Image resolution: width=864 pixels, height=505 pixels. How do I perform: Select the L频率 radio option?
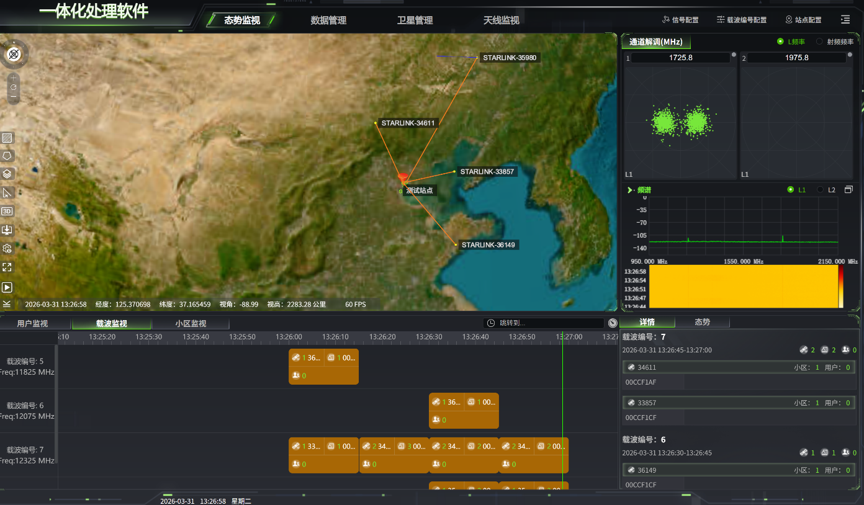780,42
